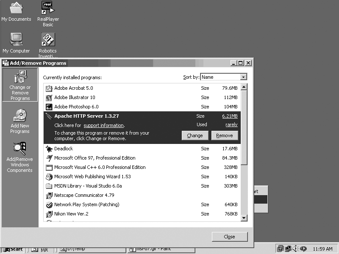Click the 6.21MB size value
Image resolution: width=339 pixels, height=254 pixels.
(x=230, y=116)
